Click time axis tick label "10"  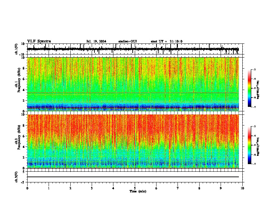[x=242, y=188]
